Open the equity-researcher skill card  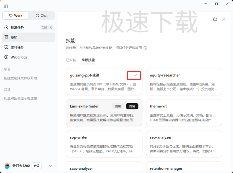[184, 82]
